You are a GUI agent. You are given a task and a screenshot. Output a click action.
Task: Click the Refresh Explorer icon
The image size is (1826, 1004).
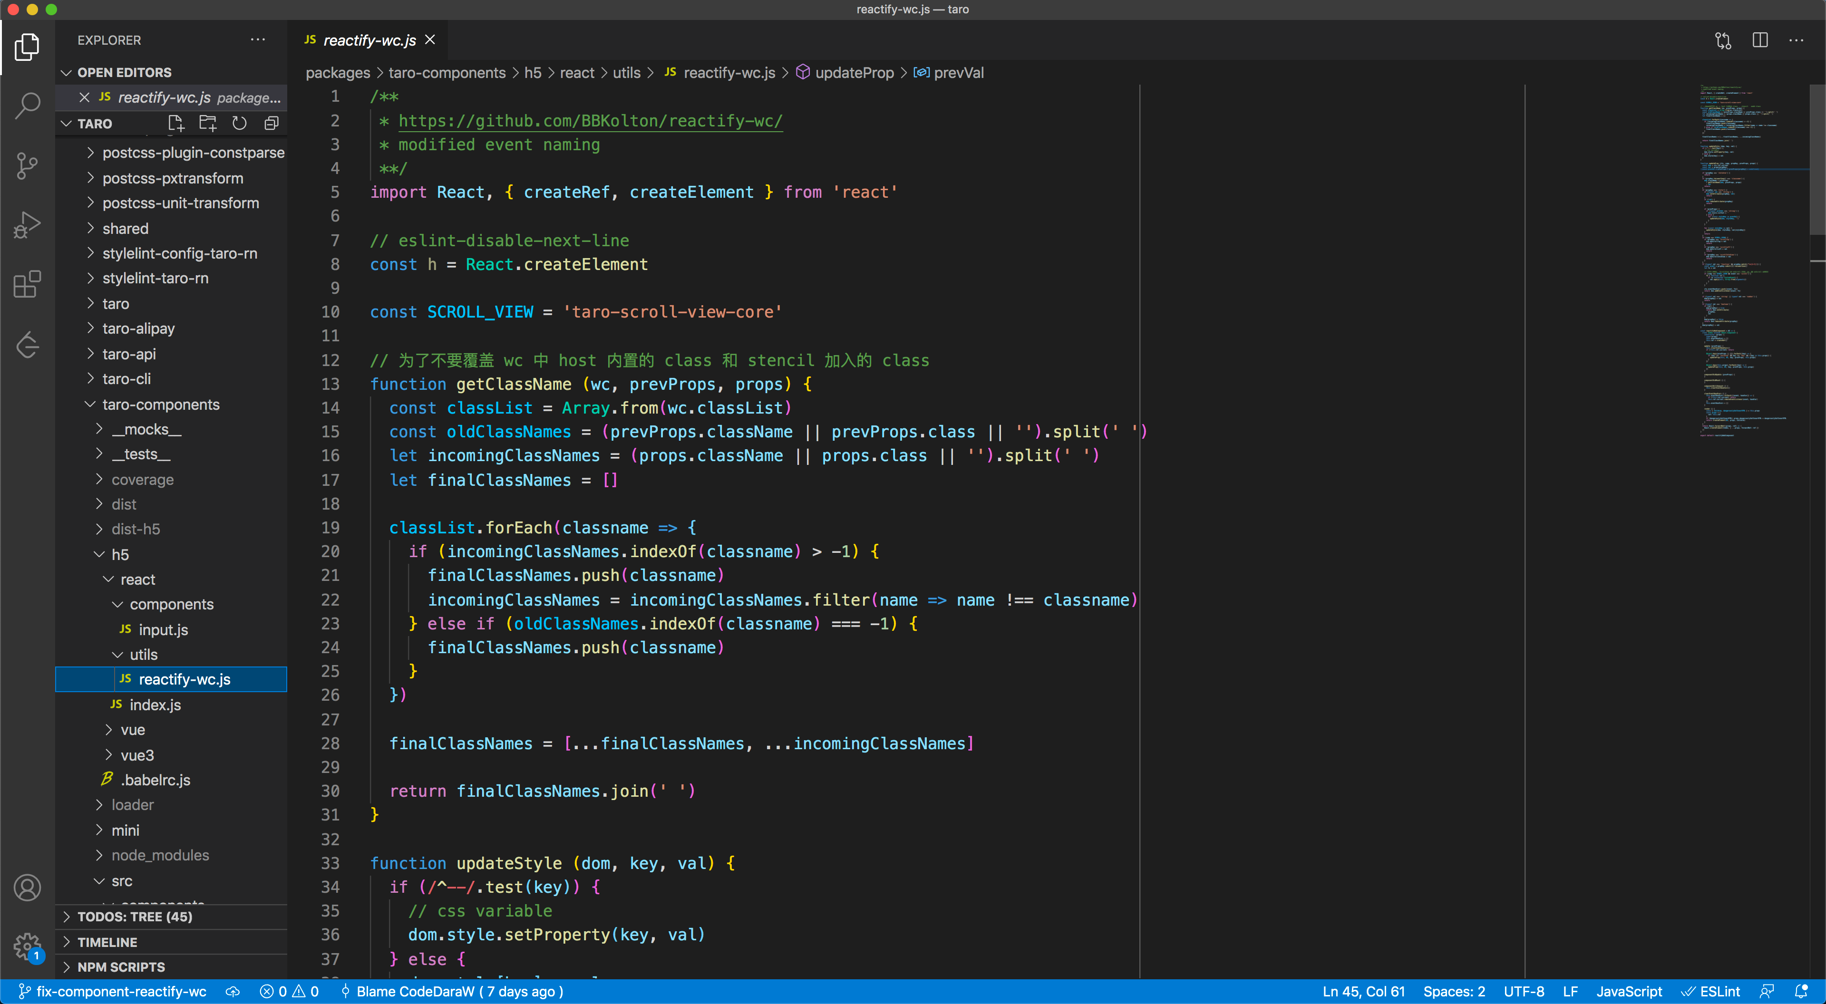click(240, 123)
